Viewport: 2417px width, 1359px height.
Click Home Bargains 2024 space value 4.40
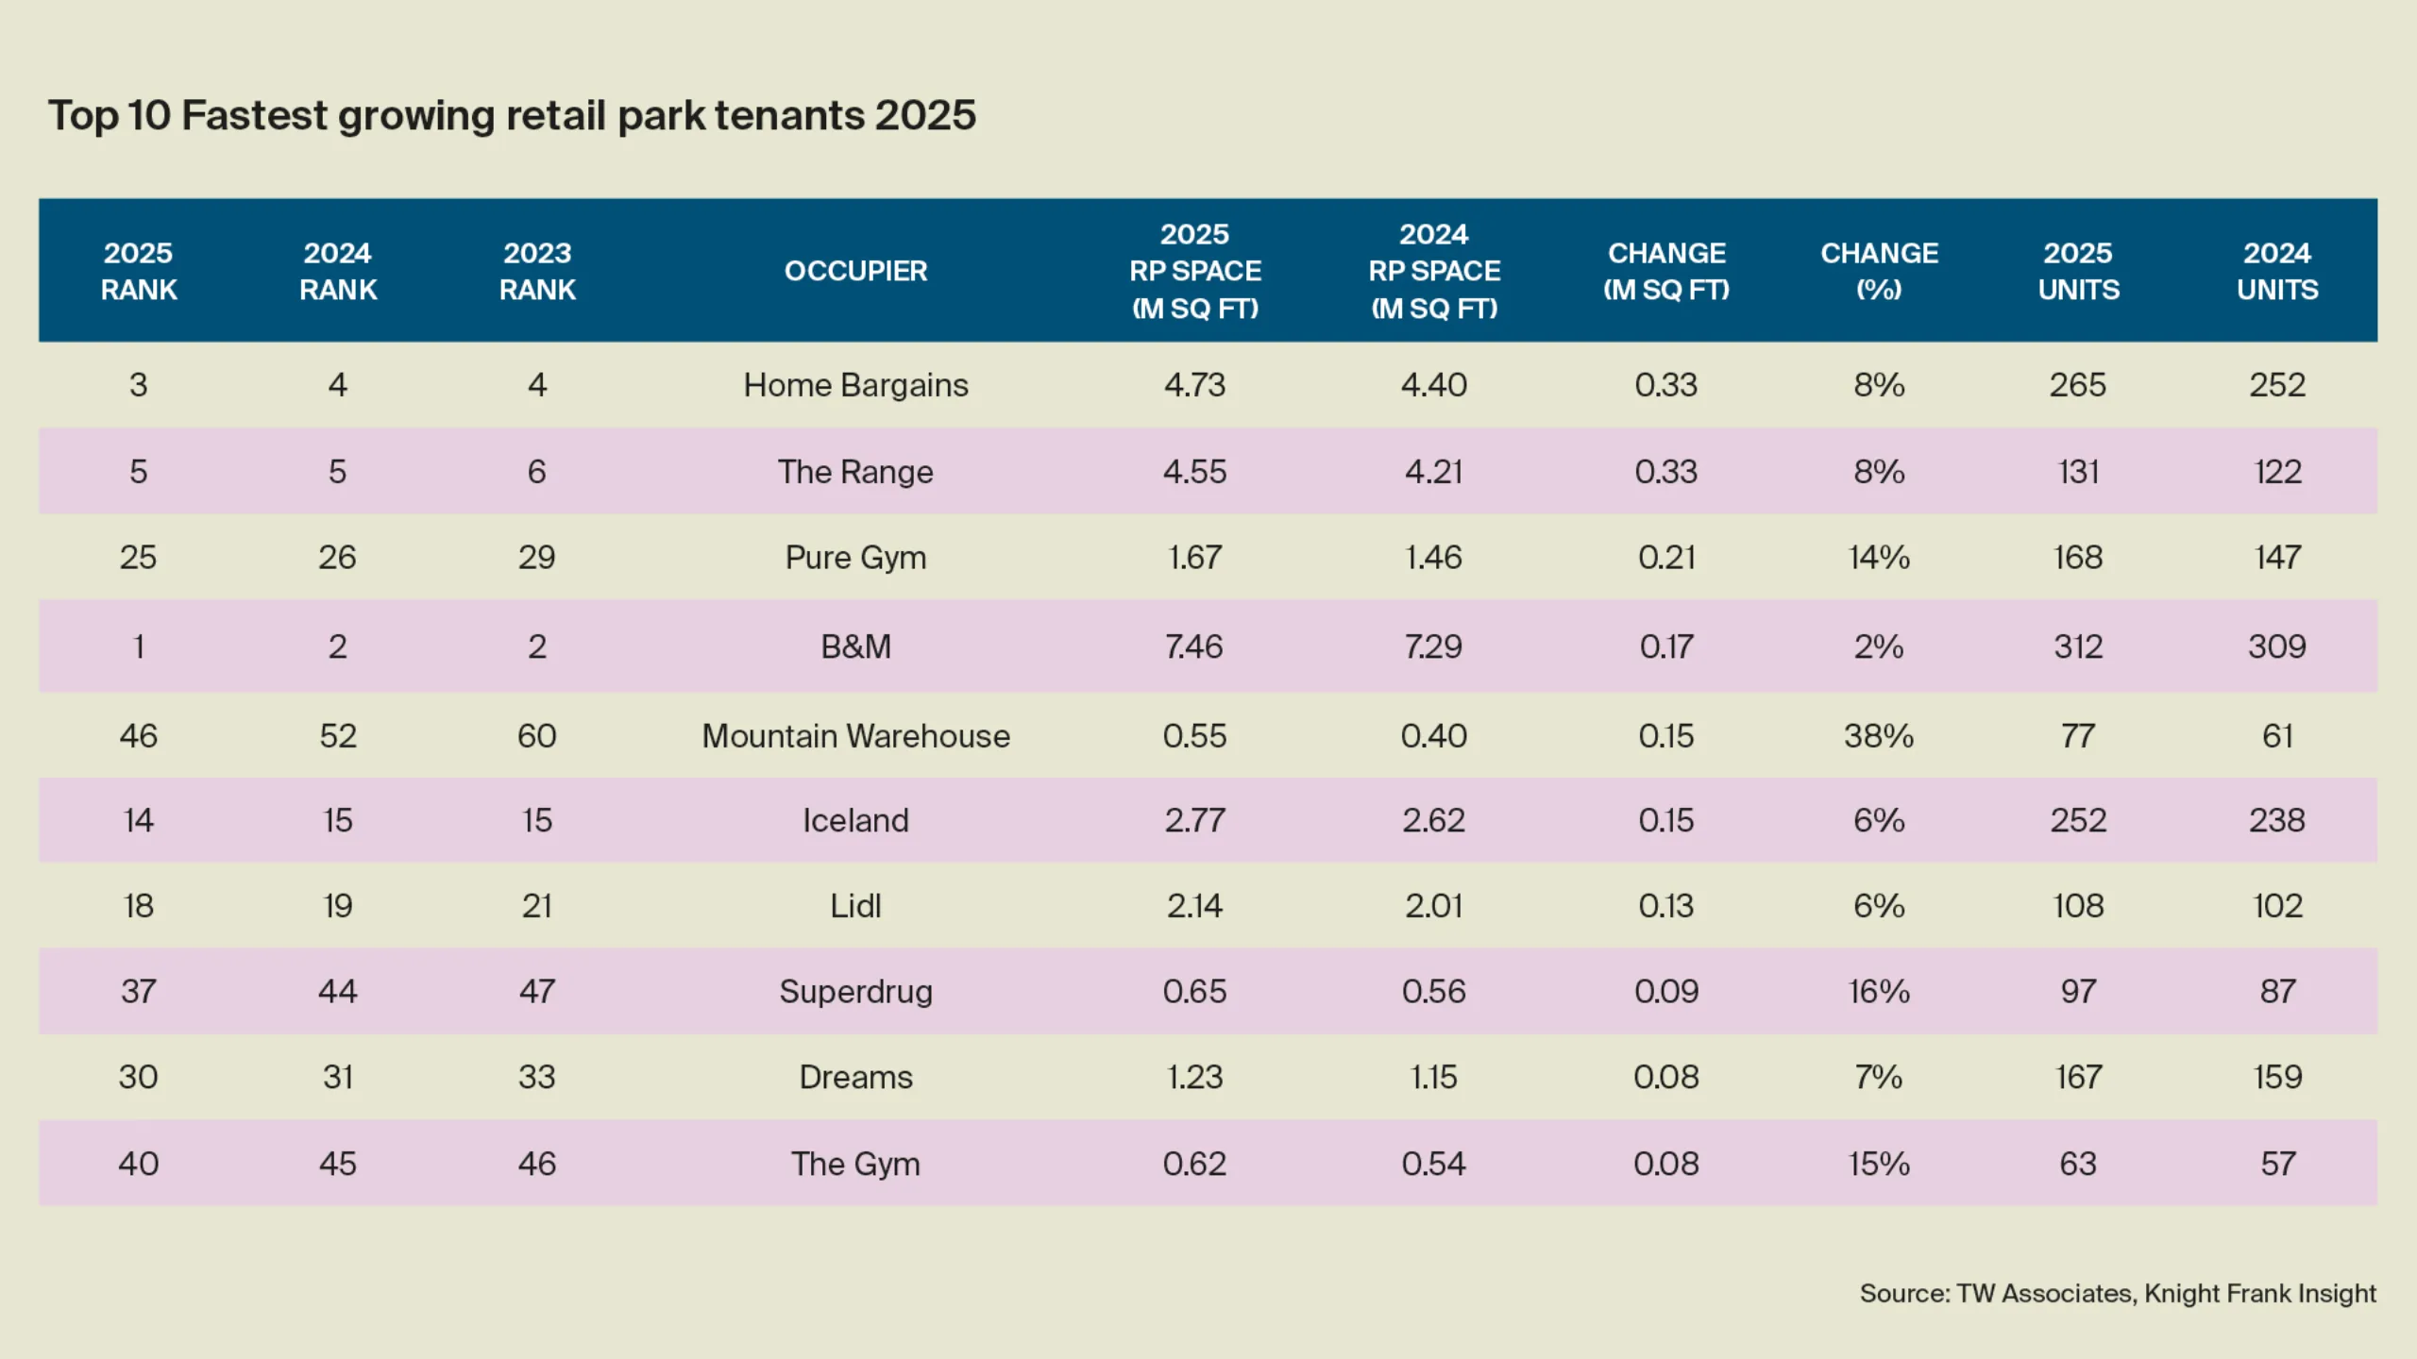[x=1434, y=385]
